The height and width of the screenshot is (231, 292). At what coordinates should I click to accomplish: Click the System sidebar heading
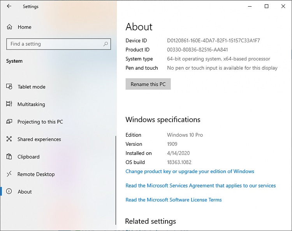(14, 61)
